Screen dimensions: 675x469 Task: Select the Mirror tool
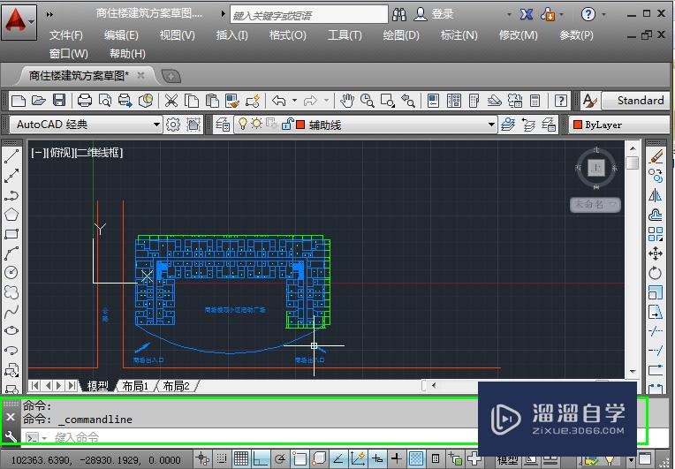tap(656, 195)
